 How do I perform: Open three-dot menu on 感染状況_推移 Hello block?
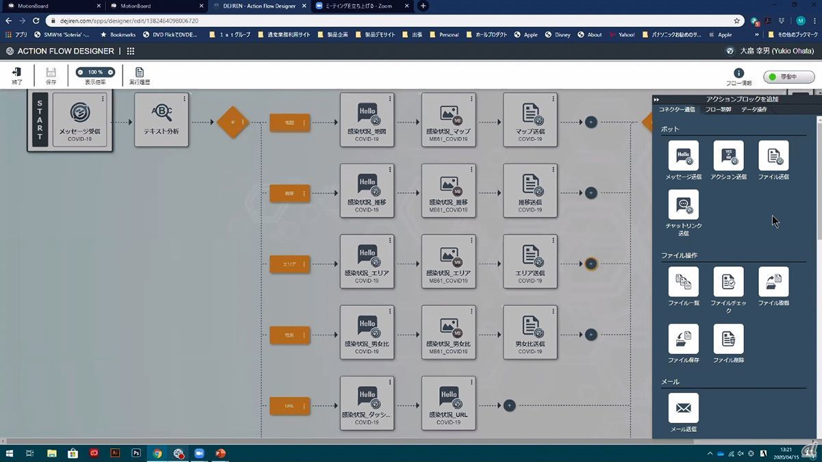click(x=390, y=170)
